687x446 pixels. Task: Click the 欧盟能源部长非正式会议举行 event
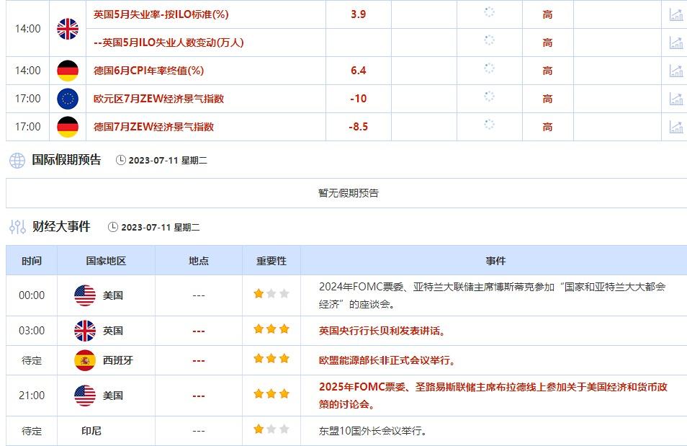387,360
